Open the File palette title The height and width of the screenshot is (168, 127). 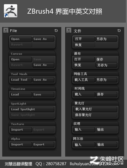(13, 31)
